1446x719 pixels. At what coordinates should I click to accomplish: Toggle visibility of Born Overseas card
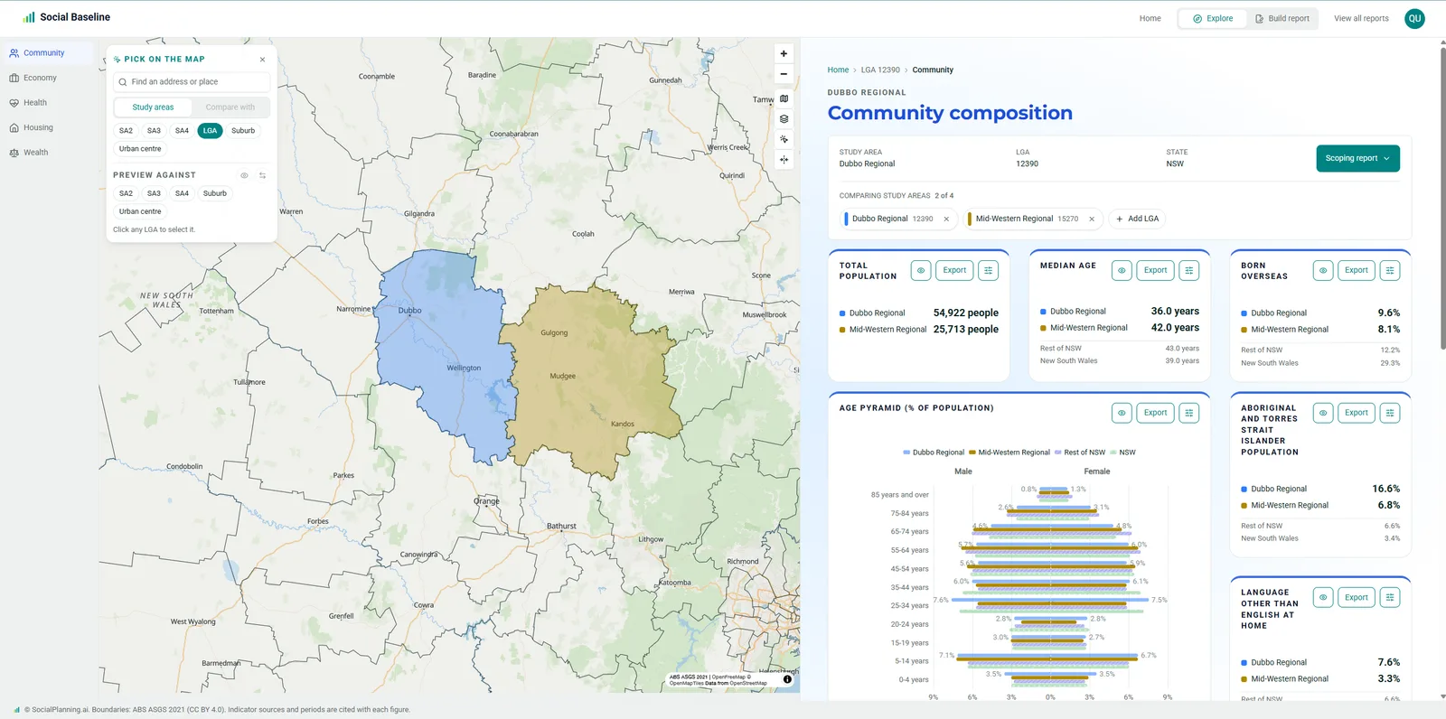pos(1323,270)
